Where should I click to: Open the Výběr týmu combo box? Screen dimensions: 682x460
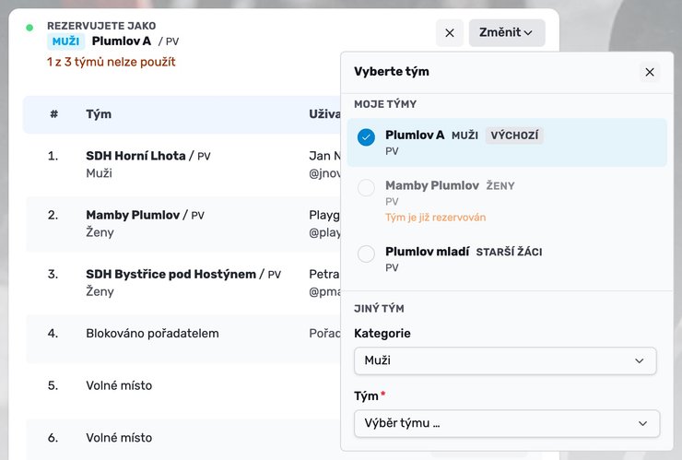pyautogui.click(x=507, y=423)
